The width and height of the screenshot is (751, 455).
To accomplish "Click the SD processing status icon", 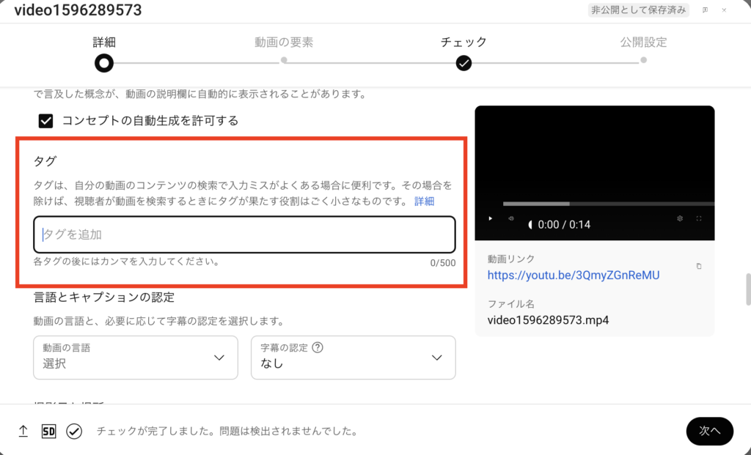I will point(48,432).
